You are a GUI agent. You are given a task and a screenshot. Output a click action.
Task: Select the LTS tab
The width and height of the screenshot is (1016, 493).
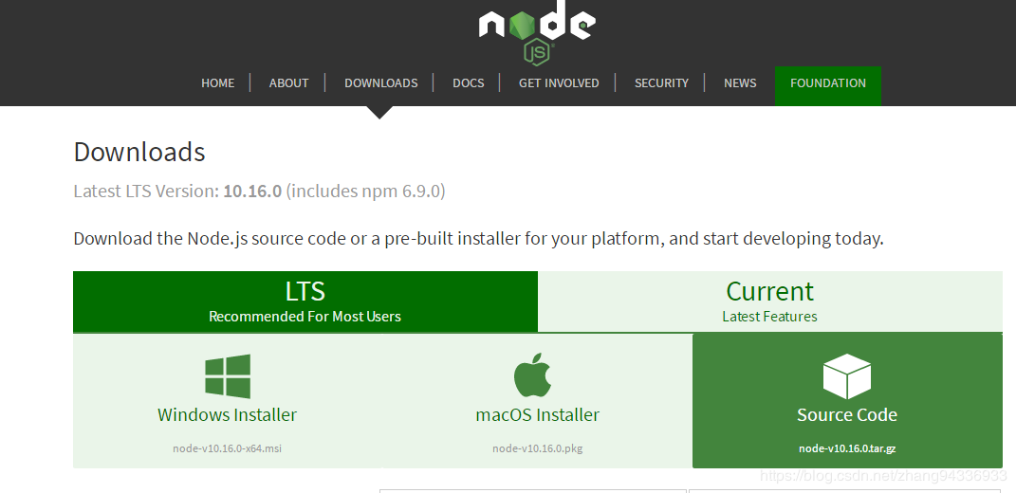pos(305,301)
